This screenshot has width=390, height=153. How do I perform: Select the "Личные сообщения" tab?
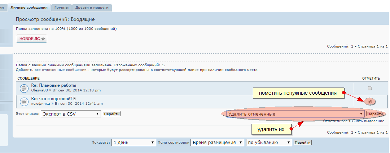pyautogui.click(x=29, y=7)
